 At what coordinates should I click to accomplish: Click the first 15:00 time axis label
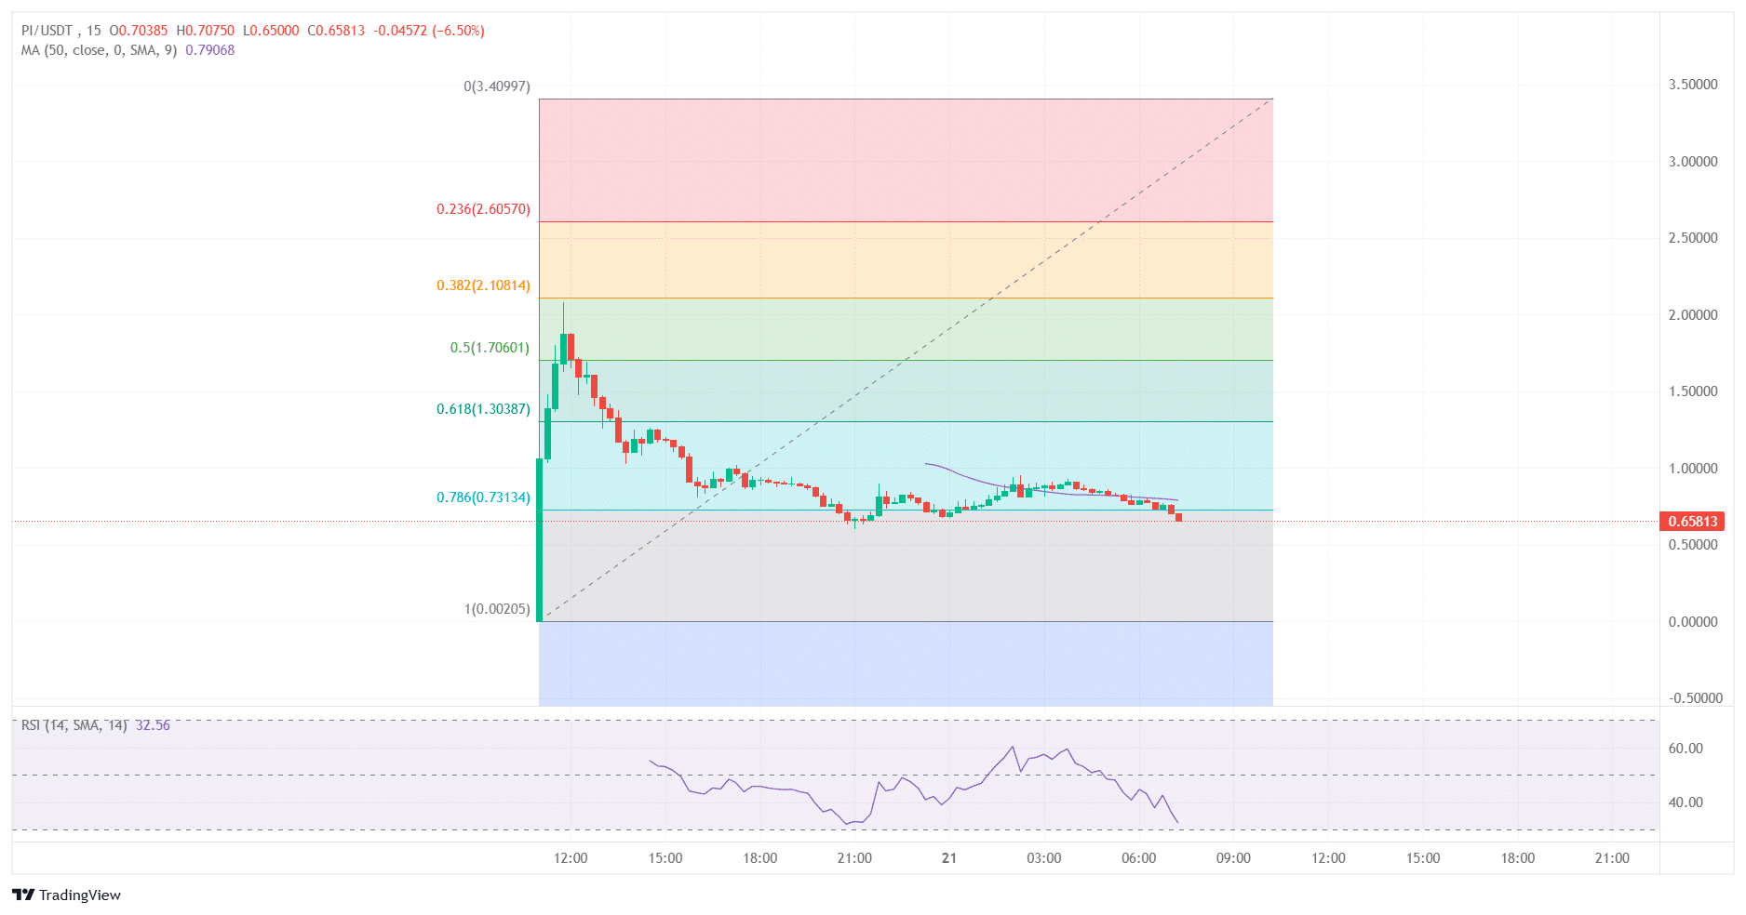coord(665,858)
